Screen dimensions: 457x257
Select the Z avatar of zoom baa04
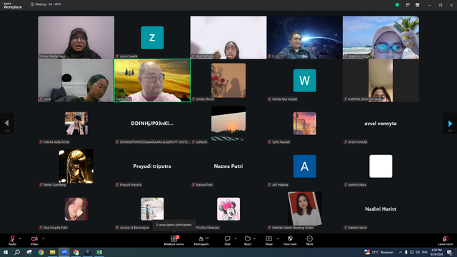click(x=152, y=38)
